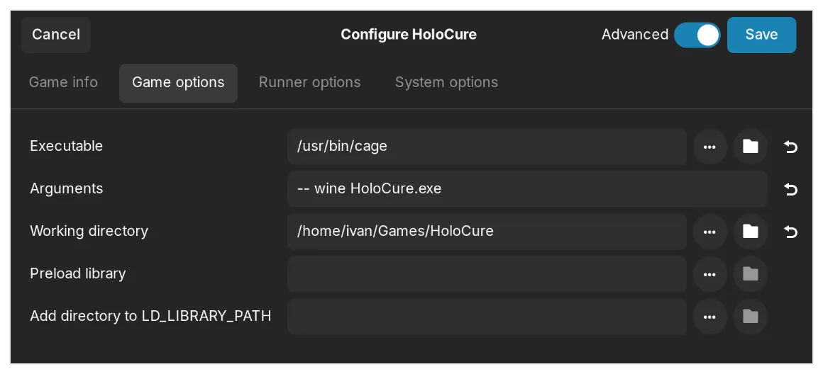Reset the Arguments field with undo arrow

[790, 189]
